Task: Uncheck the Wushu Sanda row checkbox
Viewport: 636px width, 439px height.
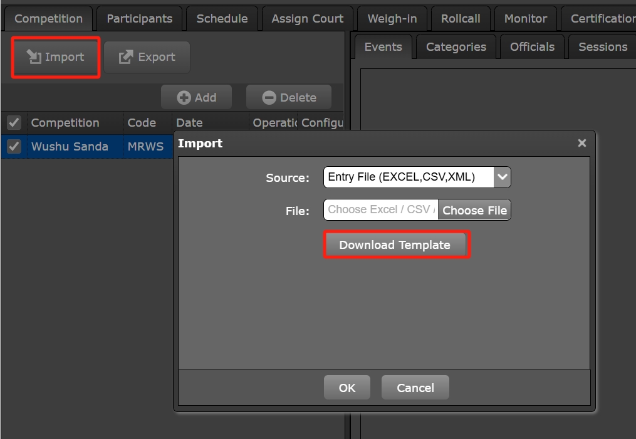Action: (x=14, y=146)
